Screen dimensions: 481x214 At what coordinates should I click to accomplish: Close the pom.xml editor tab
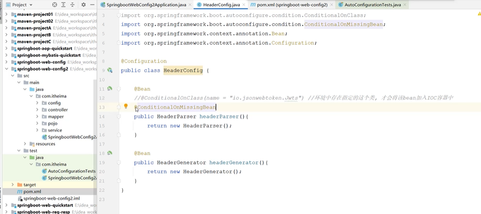tap(331, 5)
